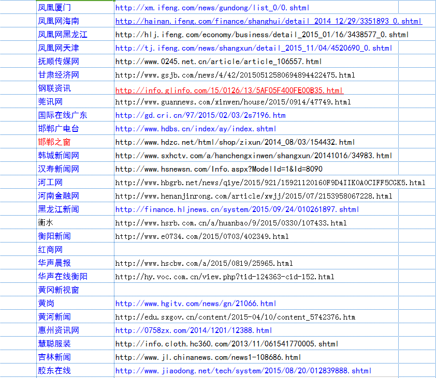Screen dimensions: 436x378
Task: Select the 河南金融网 cell
Action: (76, 195)
